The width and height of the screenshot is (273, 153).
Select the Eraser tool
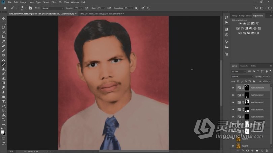point(3,78)
